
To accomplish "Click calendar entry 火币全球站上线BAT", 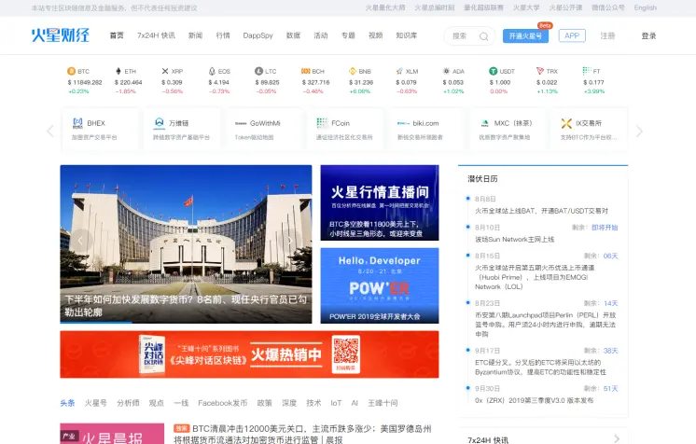I will click(x=541, y=211).
